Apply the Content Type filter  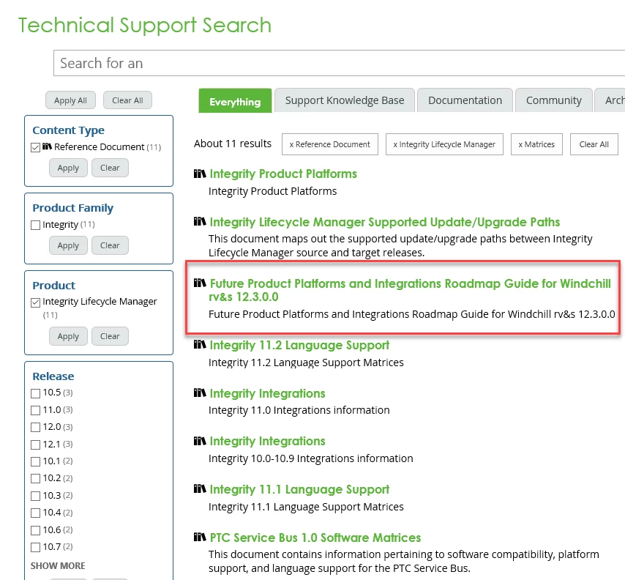[68, 168]
